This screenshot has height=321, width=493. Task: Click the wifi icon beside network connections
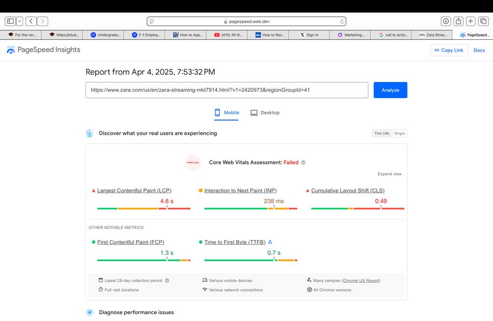(205, 290)
